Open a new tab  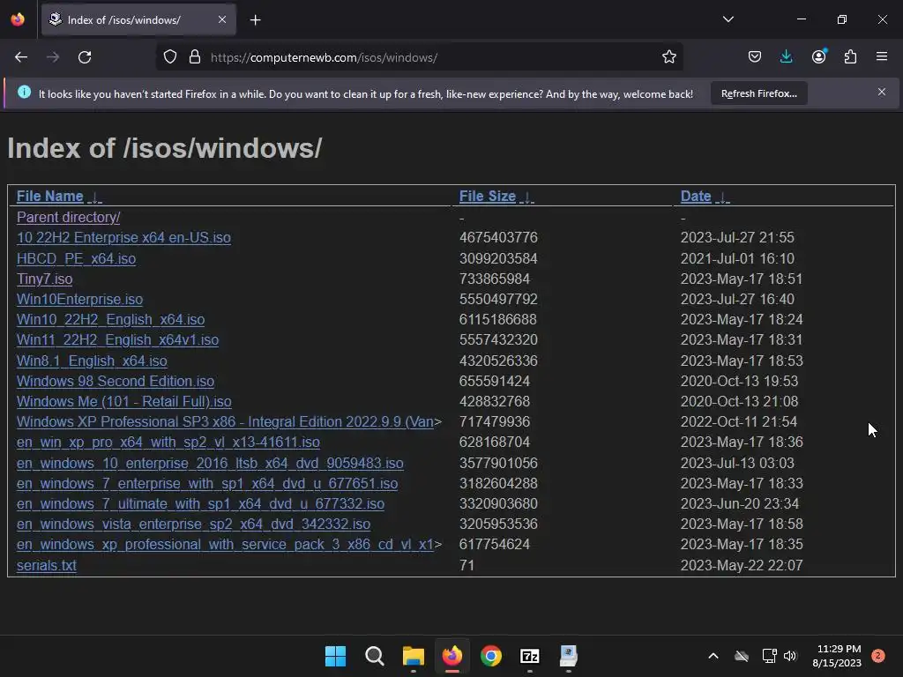coord(255,20)
